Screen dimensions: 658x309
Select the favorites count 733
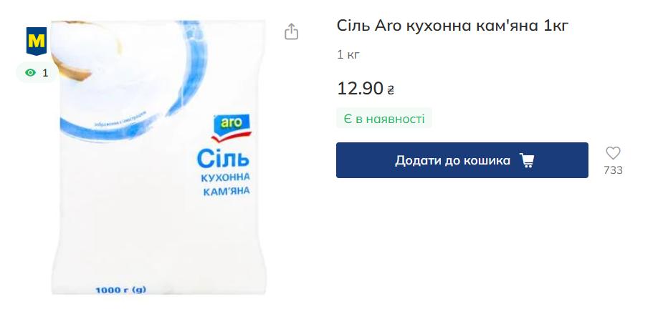click(613, 170)
